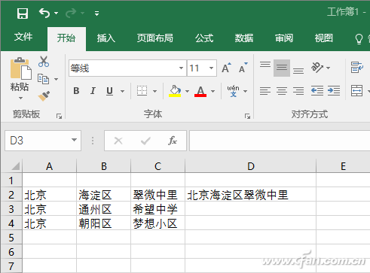Toggle middle vertical alignment button
The width and height of the screenshot is (370, 273).
282,68
